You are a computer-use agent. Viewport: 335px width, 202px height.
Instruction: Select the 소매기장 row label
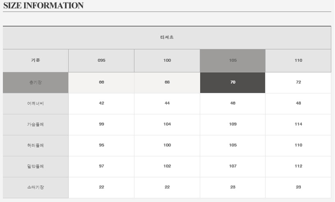(36, 187)
